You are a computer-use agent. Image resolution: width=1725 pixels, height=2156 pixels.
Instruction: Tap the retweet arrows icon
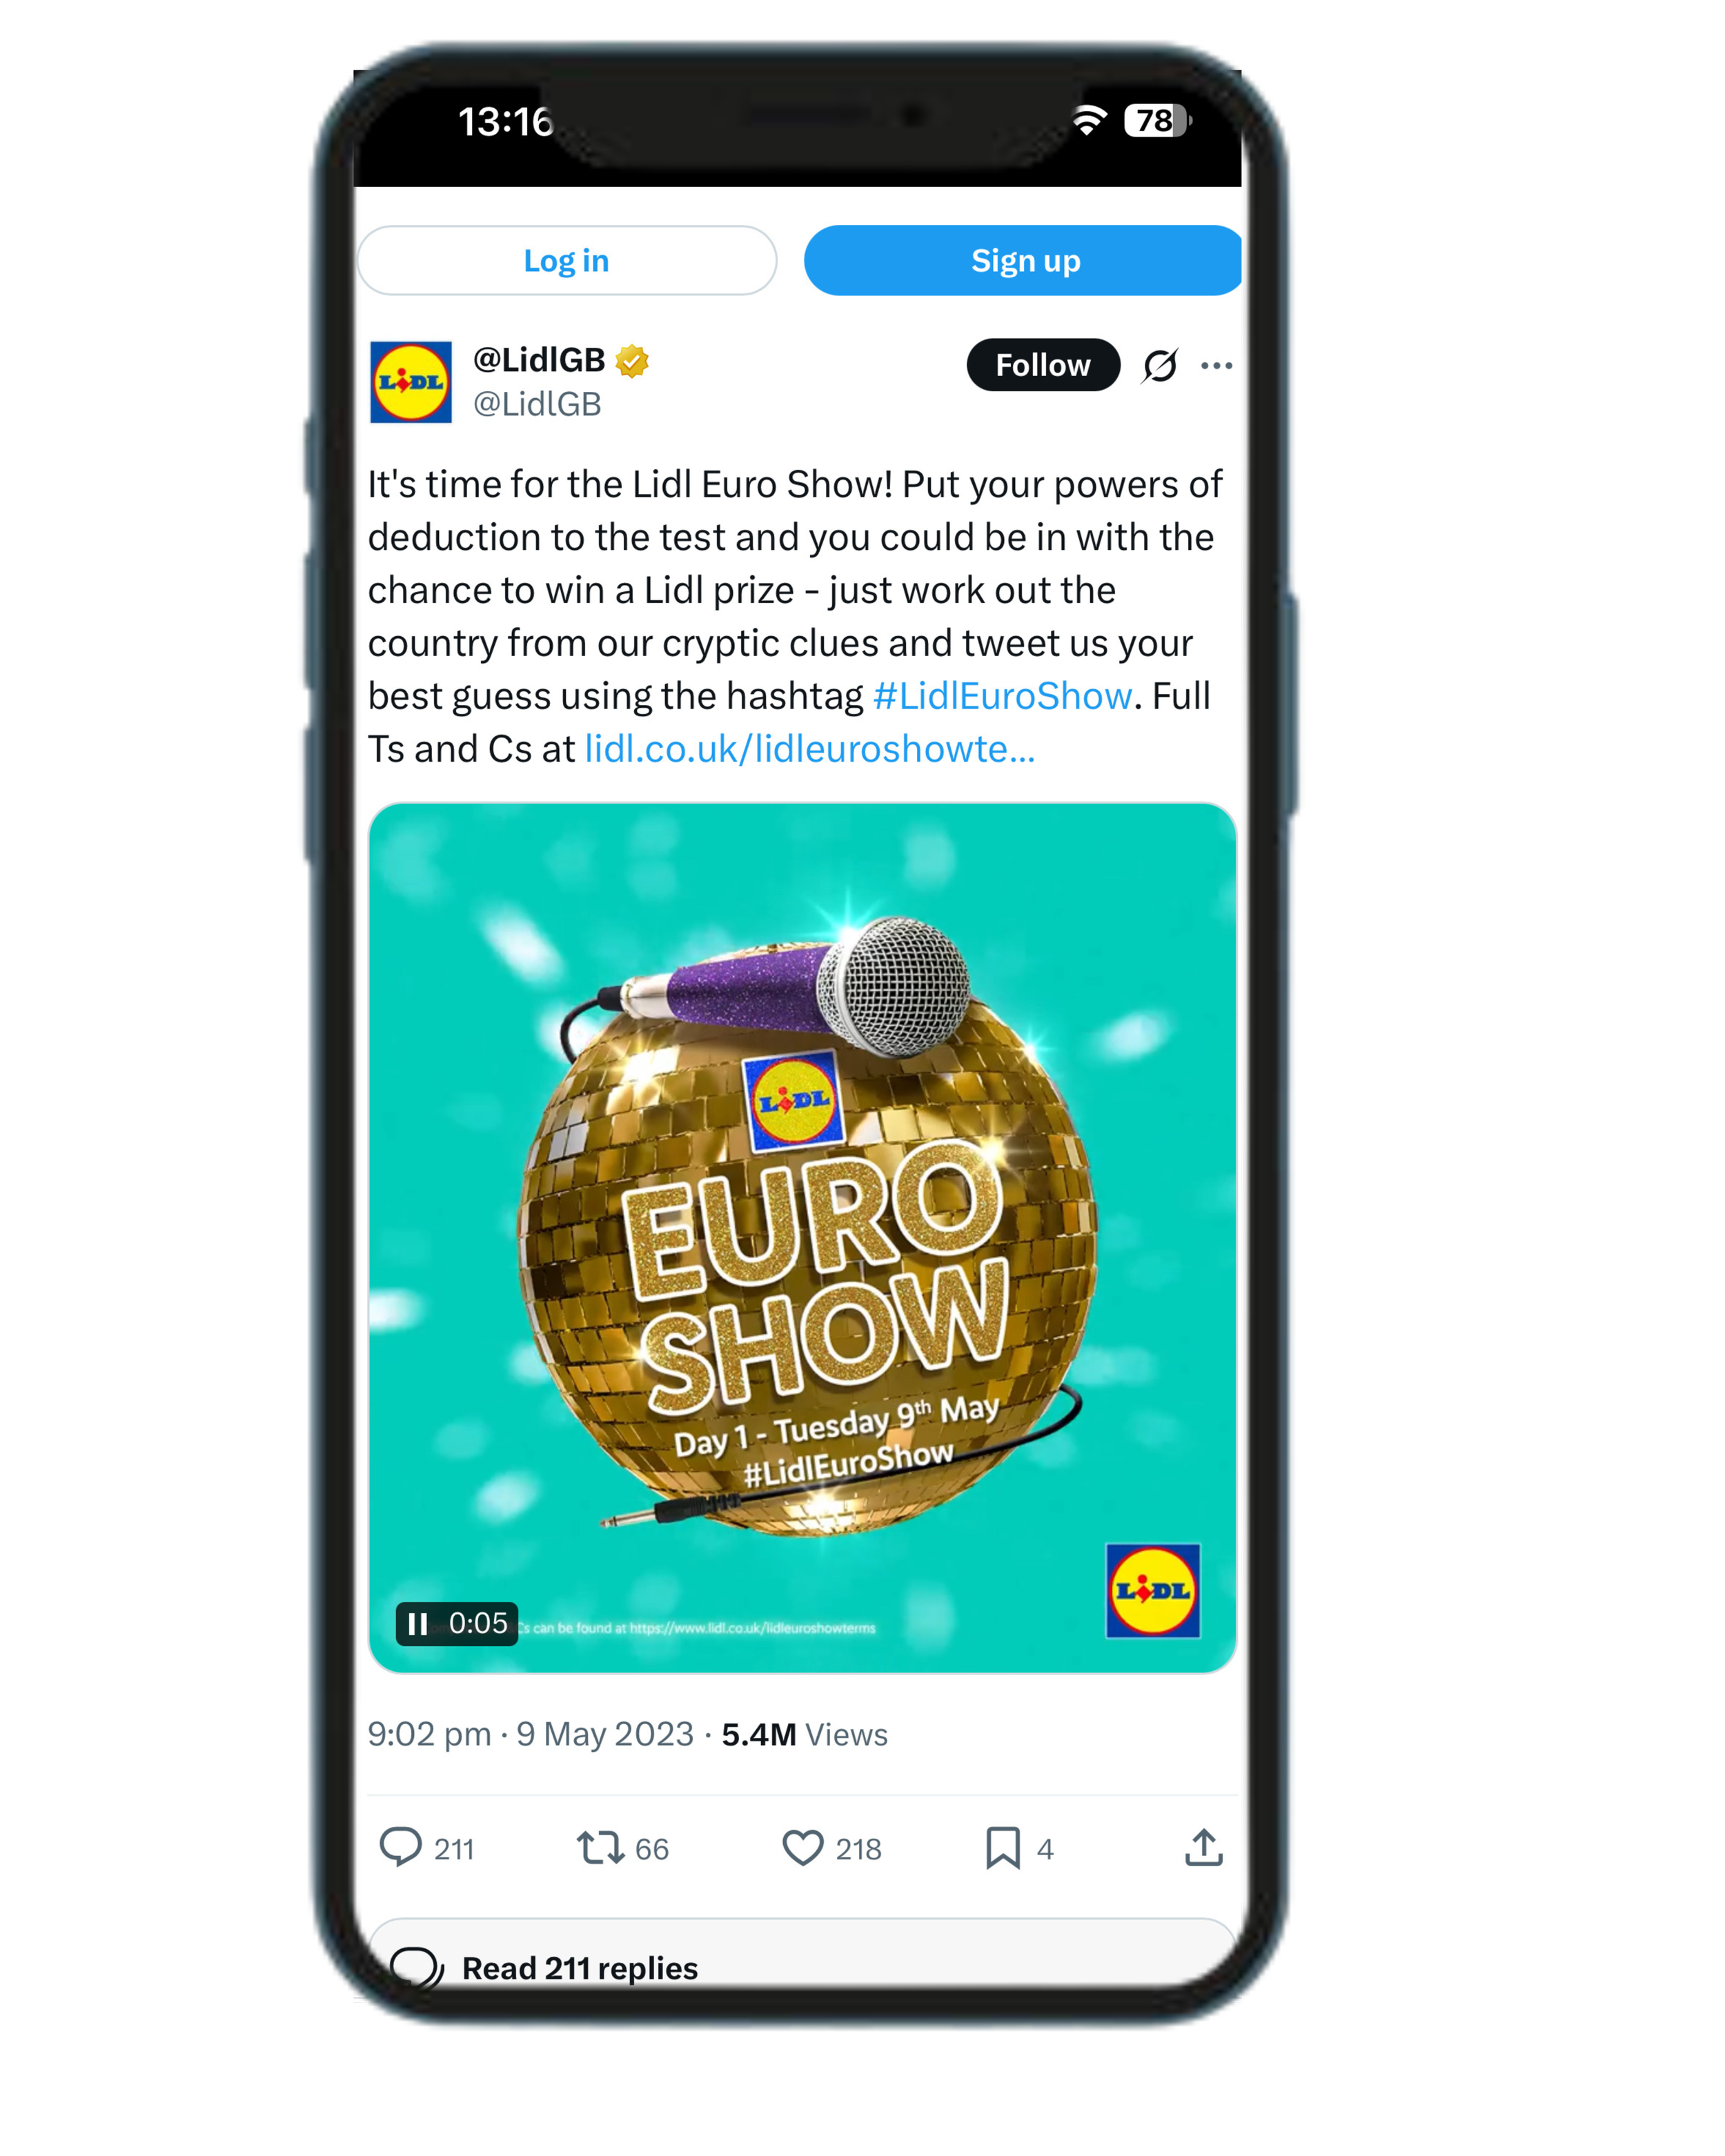600,1847
